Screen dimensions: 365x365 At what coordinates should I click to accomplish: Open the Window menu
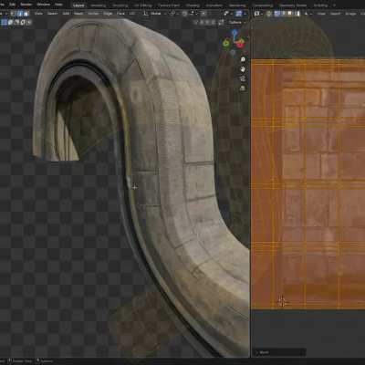click(44, 5)
